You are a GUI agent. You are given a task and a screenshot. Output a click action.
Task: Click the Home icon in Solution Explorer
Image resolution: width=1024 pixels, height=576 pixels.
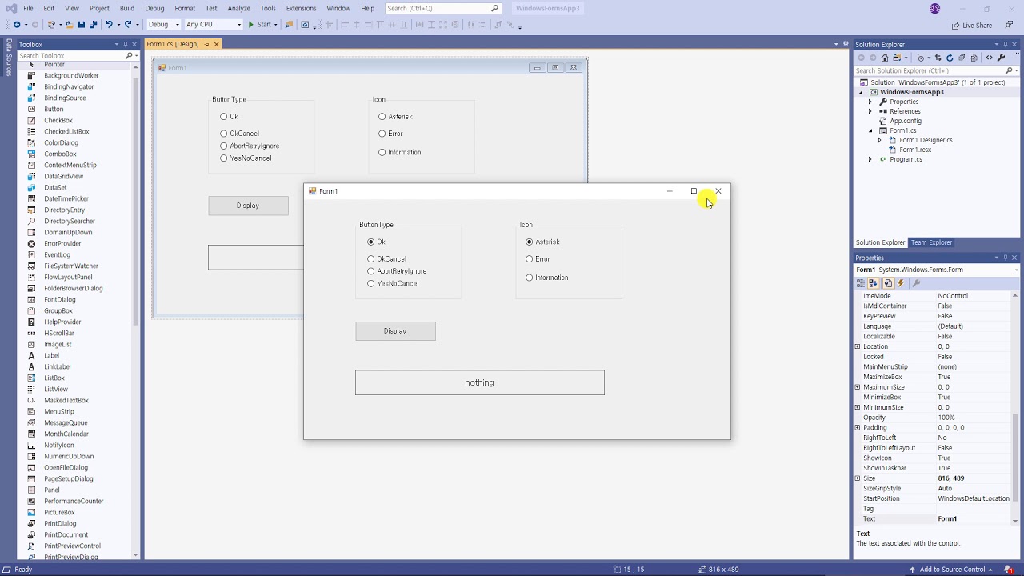click(x=885, y=58)
